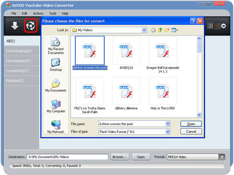This screenshot has width=234, height=175.
Task: Click the Browse... destination button
Action: (x=120, y=157)
